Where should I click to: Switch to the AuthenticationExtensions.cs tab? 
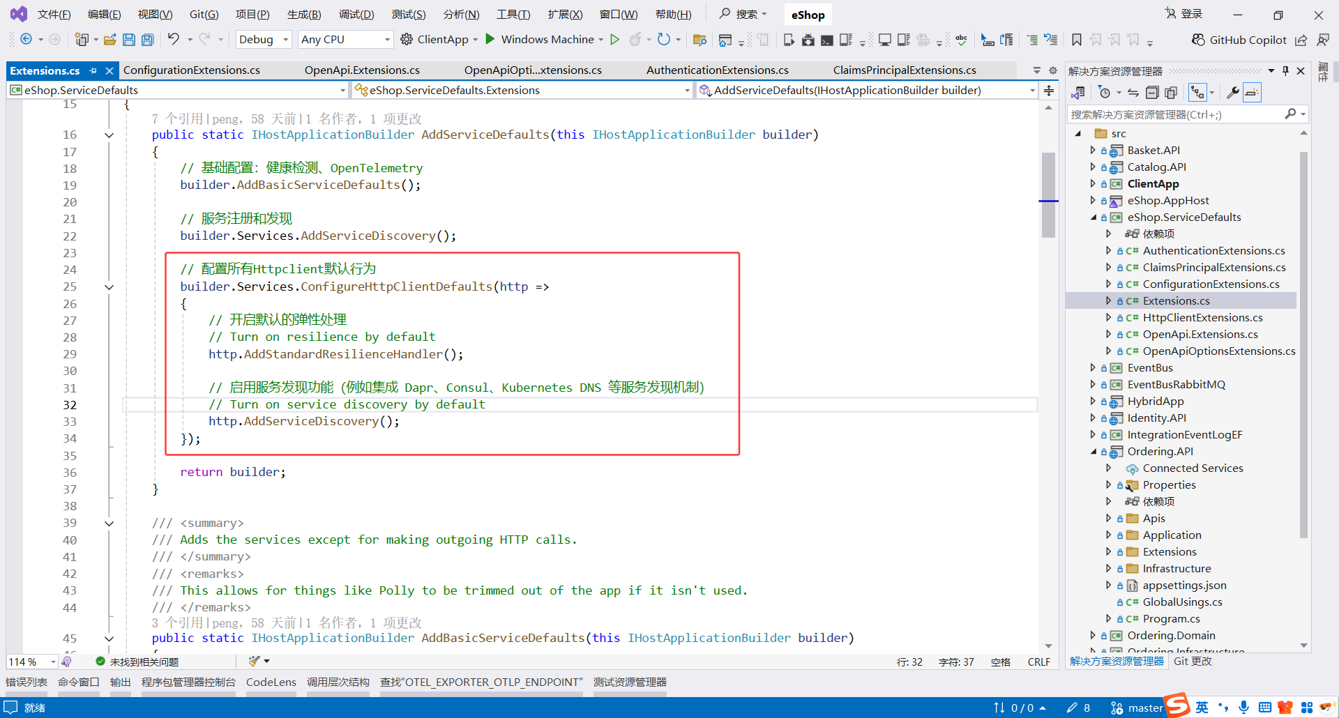pyautogui.click(x=718, y=70)
